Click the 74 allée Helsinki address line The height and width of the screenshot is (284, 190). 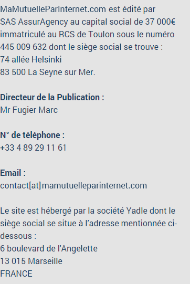(31, 59)
